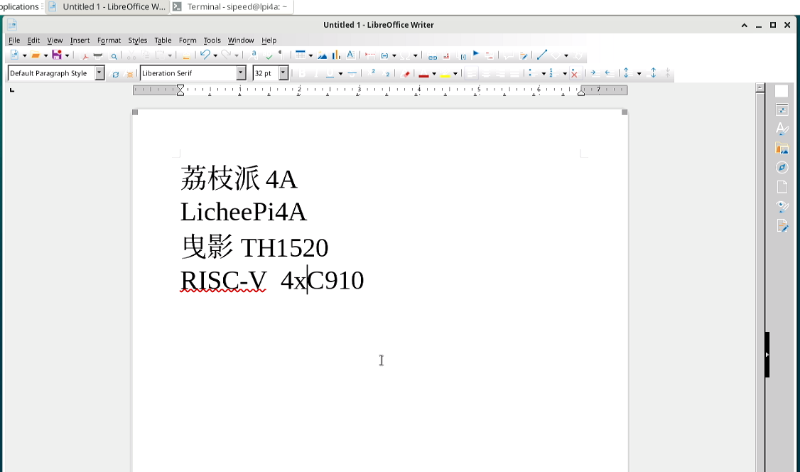
Task: Open font name dropdown arrow
Action: [241, 73]
